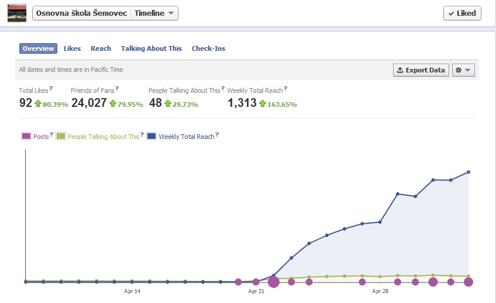Click the People Talking About This legend label

(104, 137)
